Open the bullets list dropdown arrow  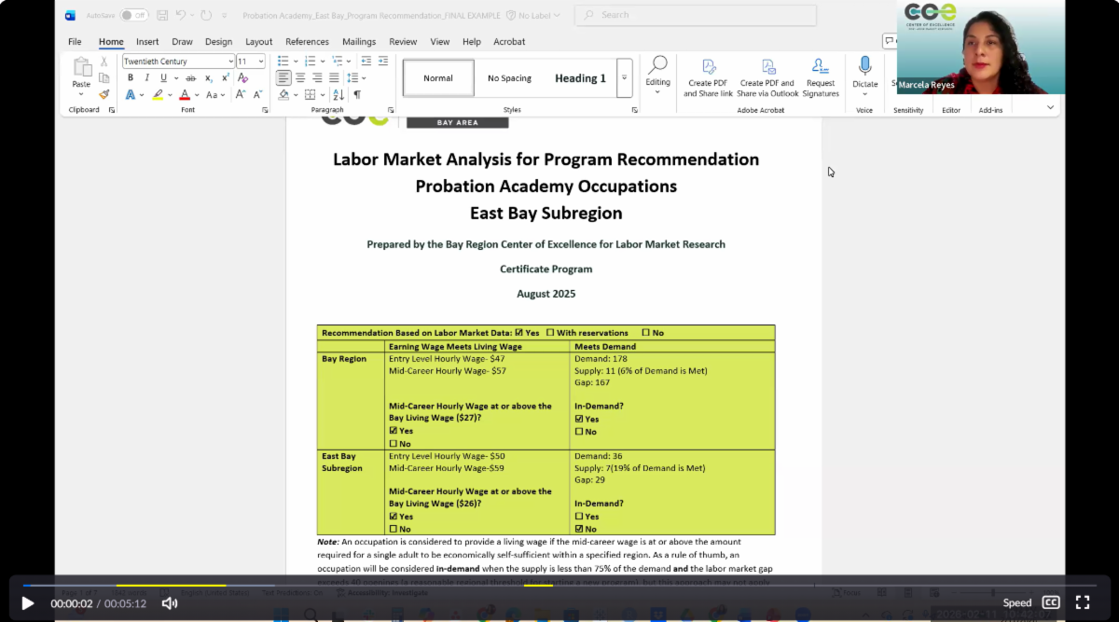tap(295, 61)
